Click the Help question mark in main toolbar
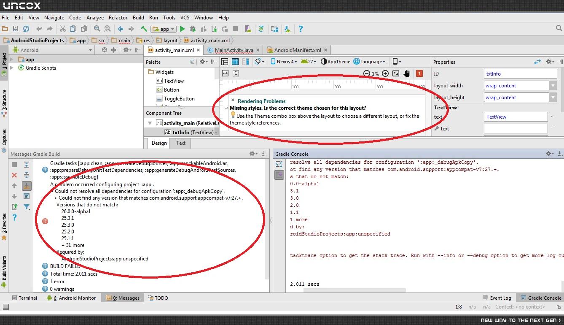This screenshot has width=564, height=325. tap(300, 29)
